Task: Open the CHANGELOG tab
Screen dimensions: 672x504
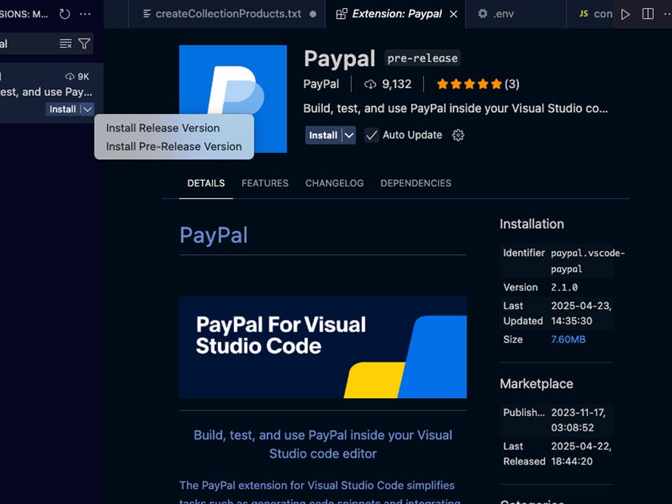Action: [334, 183]
